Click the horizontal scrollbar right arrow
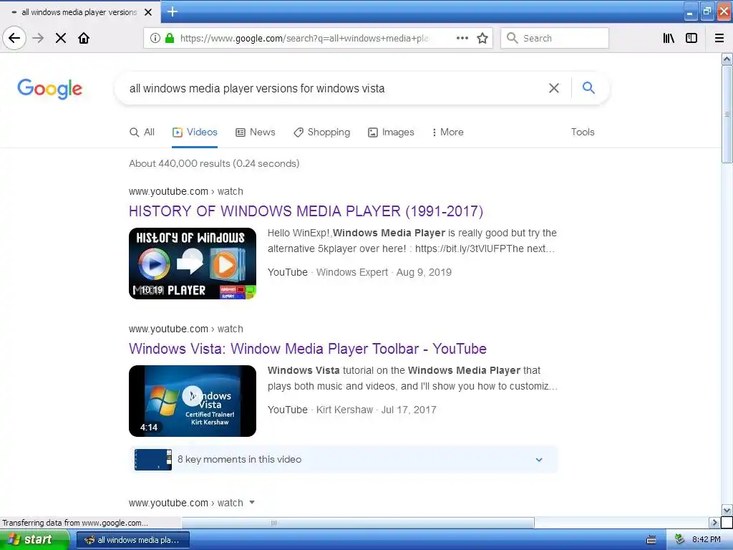Image resolution: width=733 pixels, height=550 pixels. pos(714,522)
